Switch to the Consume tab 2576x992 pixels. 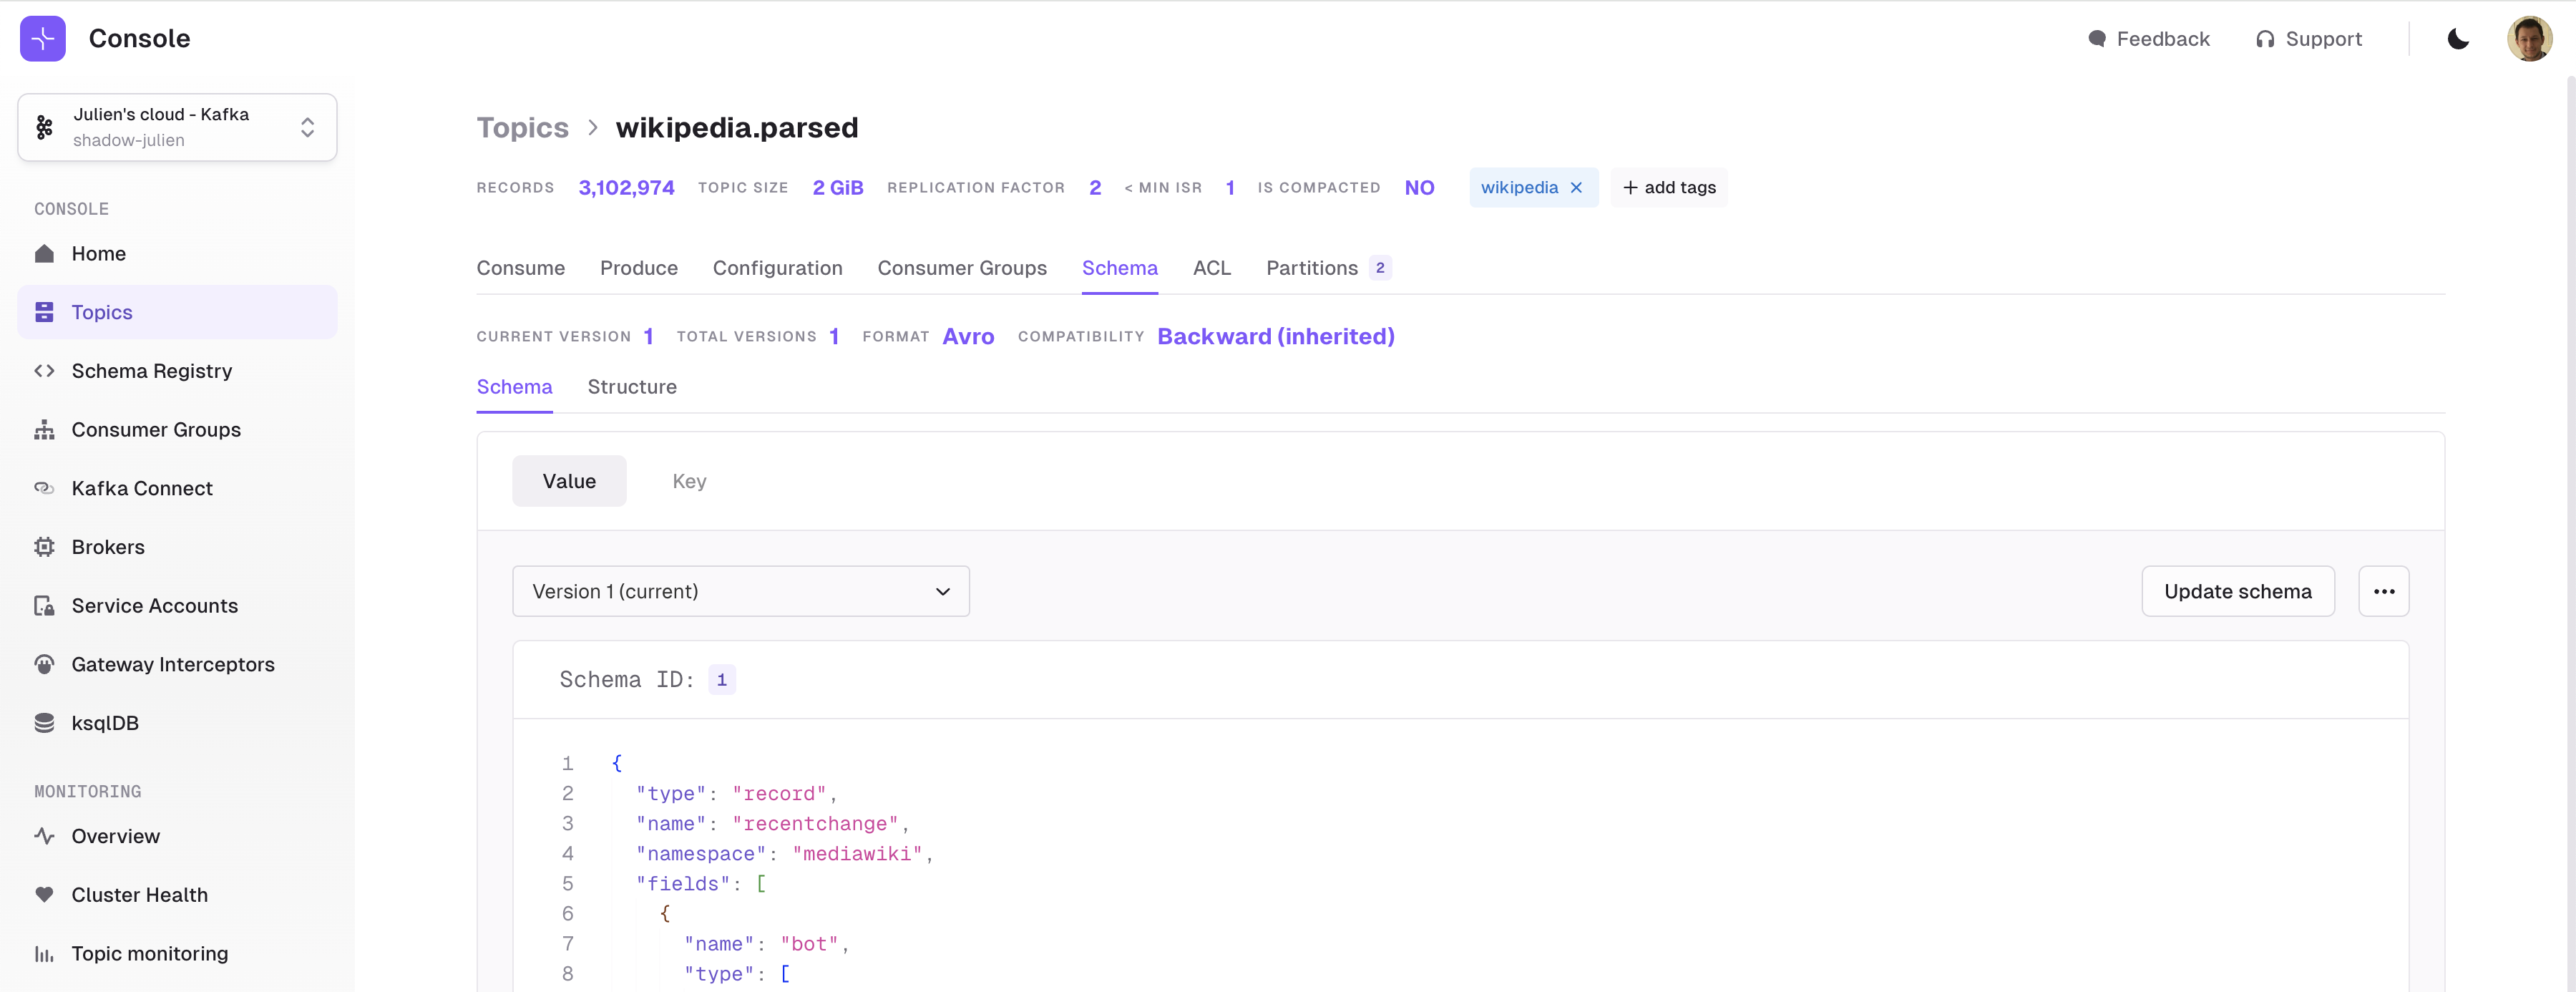coord(520,268)
